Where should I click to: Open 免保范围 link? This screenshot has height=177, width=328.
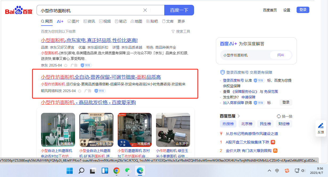click(271, 92)
